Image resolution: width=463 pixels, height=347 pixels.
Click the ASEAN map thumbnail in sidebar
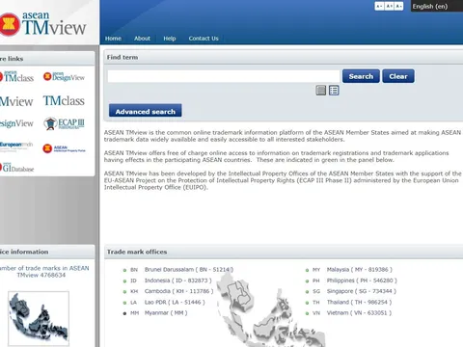coord(39,318)
